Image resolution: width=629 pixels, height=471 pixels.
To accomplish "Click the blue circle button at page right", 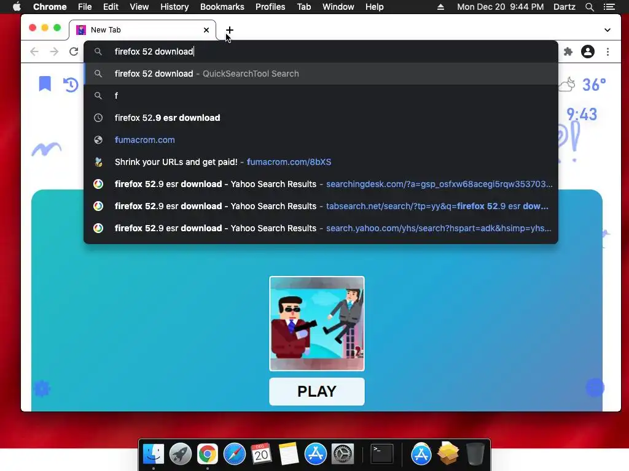I will tap(595, 388).
